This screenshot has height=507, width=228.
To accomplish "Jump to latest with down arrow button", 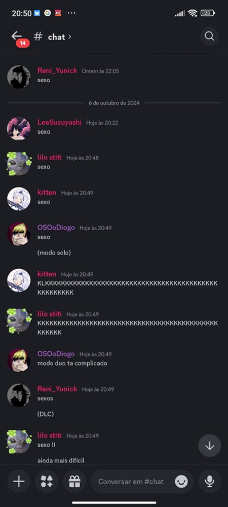I will (210, 446).
